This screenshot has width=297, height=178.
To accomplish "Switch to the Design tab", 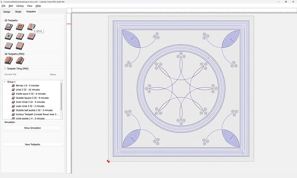I will pyautogui.click(x=7, y=12).
